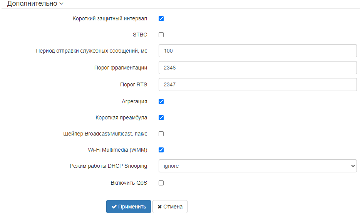Uncheck the Короткая преамбула checkbox
The height and width of the screenshot is (215, 360).
pos(161,117)
